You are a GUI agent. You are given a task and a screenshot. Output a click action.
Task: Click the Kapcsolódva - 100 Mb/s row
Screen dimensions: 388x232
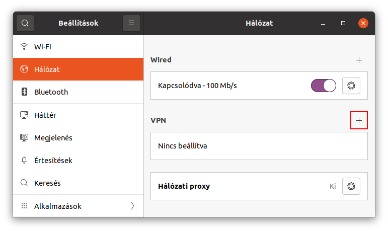pos(259,86)
